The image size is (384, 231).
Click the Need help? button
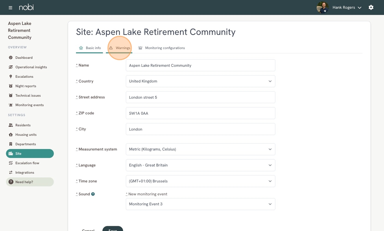click(30, 182)
